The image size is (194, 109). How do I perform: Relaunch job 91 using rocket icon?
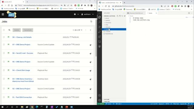[90, 97]
